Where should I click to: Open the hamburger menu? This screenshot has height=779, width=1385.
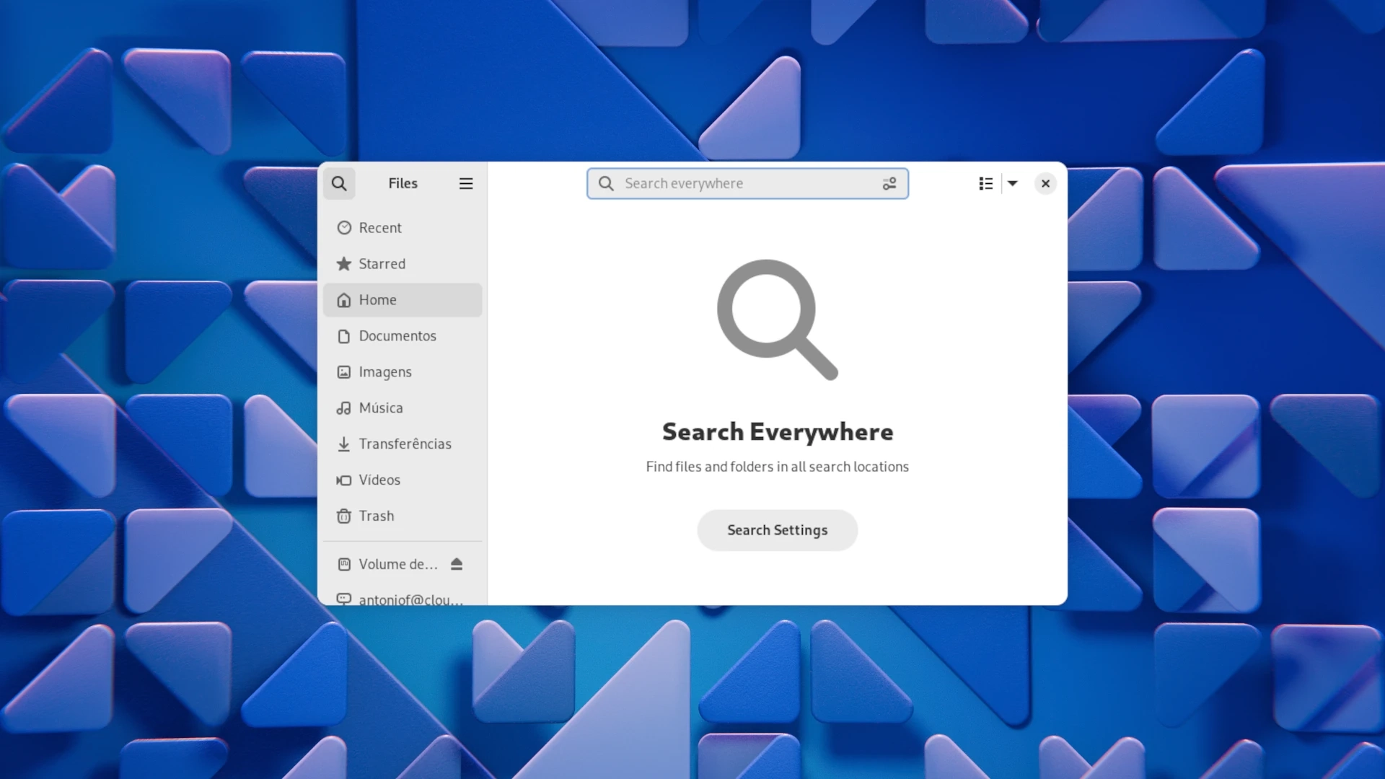coord(466,182)
